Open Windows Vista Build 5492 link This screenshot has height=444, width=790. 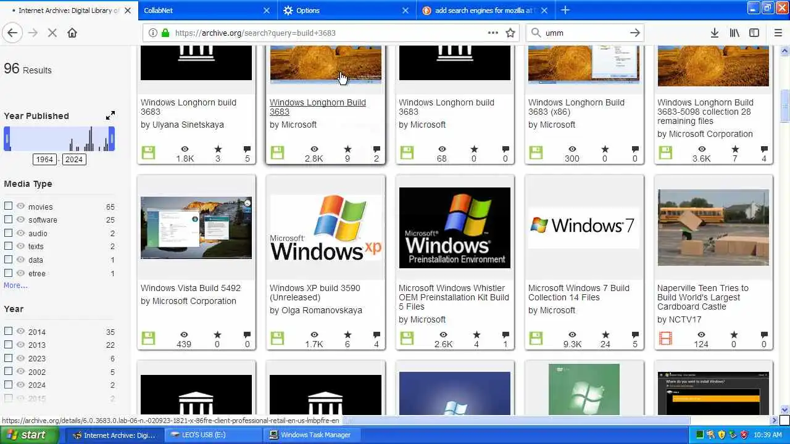(191, 288)
